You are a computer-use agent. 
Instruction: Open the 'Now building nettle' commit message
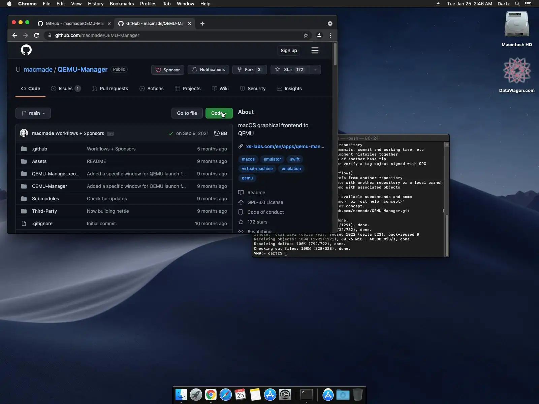click(108, 211)
